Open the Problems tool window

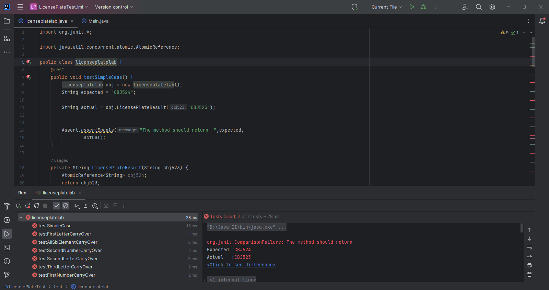tap(7, 261)
